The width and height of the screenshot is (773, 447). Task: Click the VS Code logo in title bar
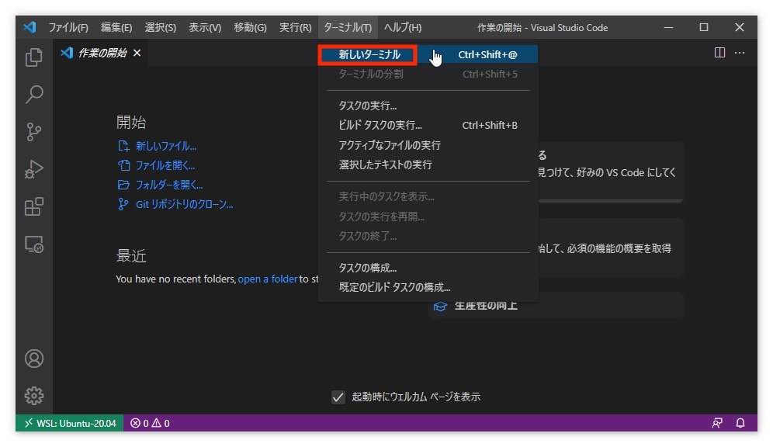coord(29,27)
